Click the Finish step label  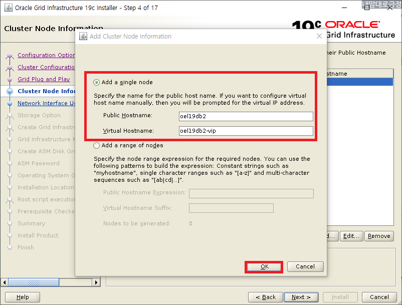click(26, 247)
